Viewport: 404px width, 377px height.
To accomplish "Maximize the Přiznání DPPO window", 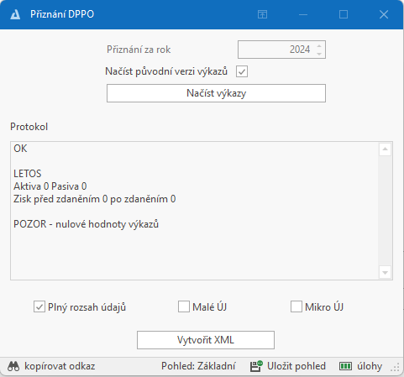I will (344, 14).
